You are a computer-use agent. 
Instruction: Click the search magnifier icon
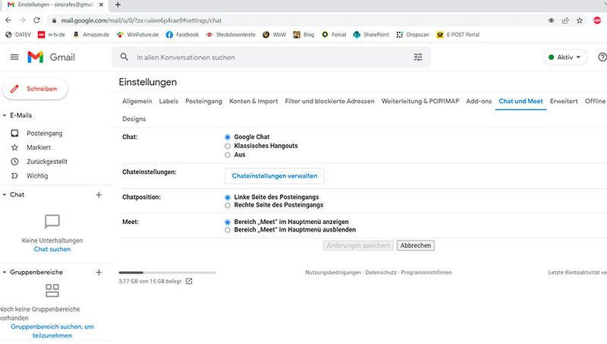point(124,57)
